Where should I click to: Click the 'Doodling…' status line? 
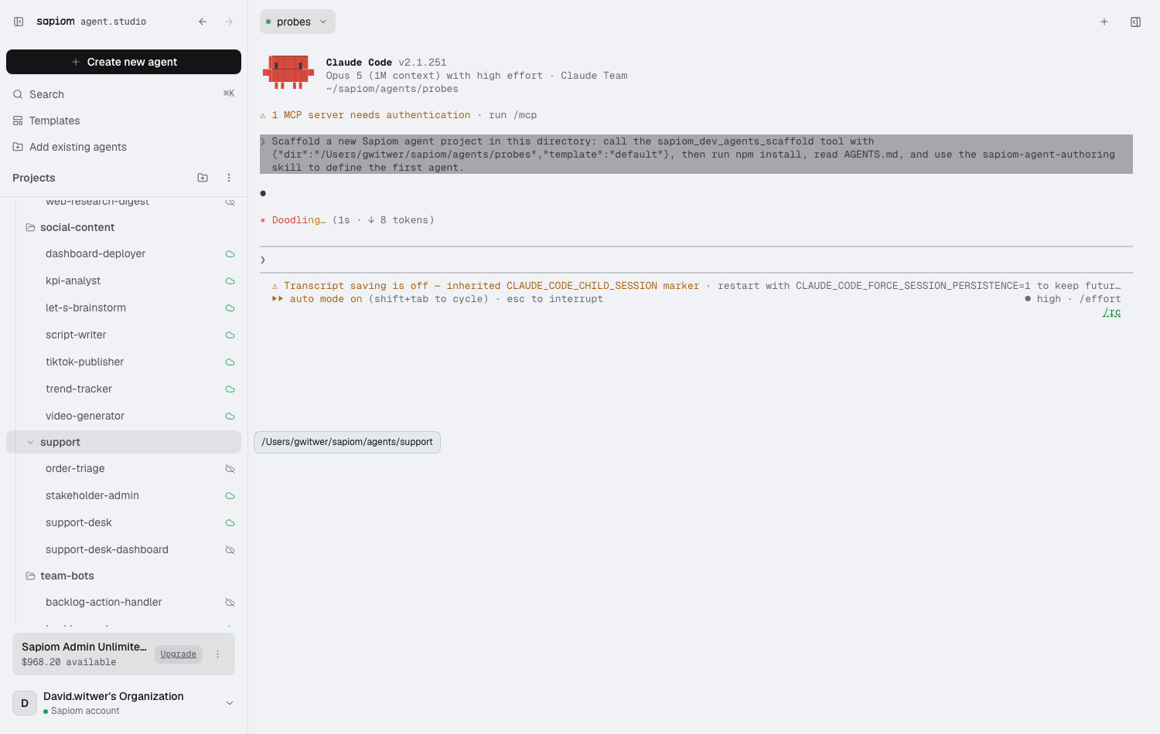[347, 220]
